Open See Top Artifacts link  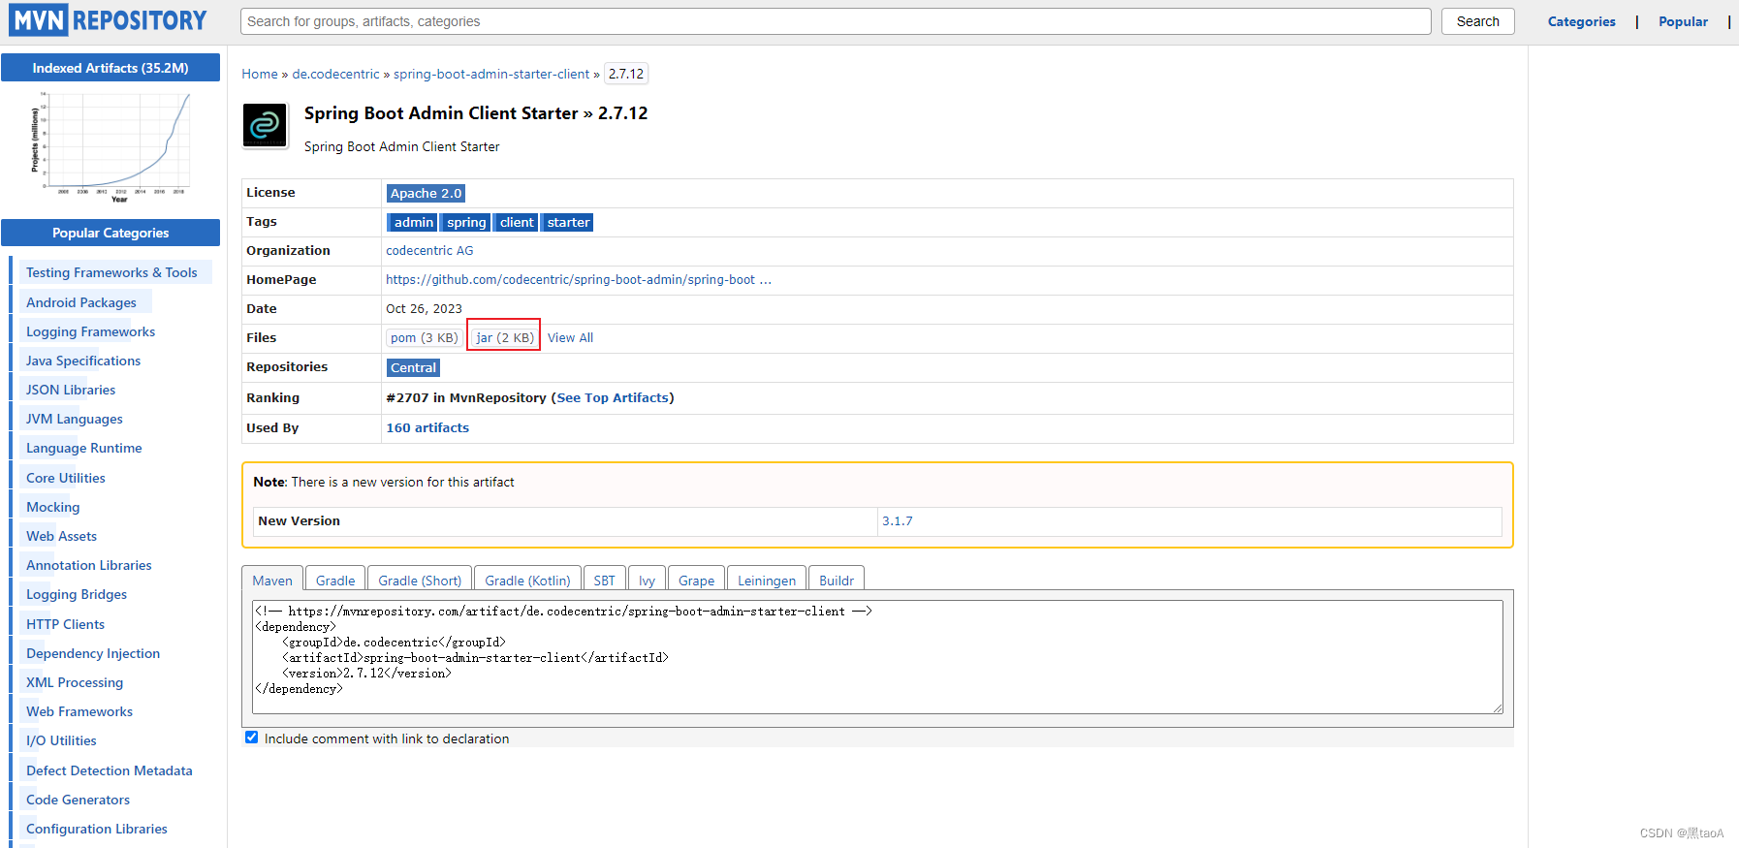[613, 398]
